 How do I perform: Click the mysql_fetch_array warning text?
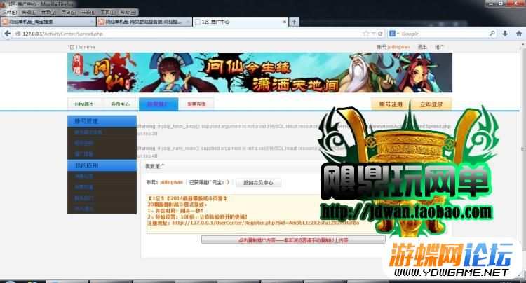[294, 130]
